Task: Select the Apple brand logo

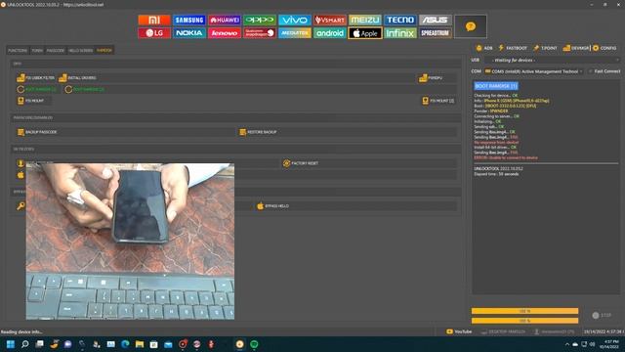Action: click(364, 33)
